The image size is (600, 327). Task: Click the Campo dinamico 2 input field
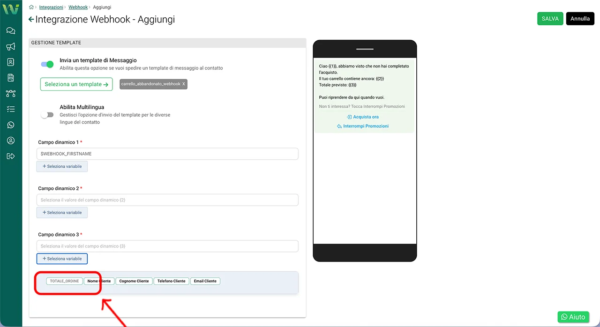pyautogui.click(x=167, y=200)
